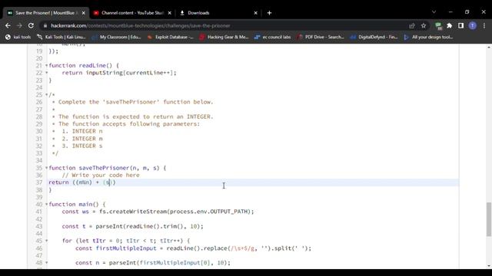Collapse the comment block fold arrow at line 25
492x276 pixels.
(46, 94)
